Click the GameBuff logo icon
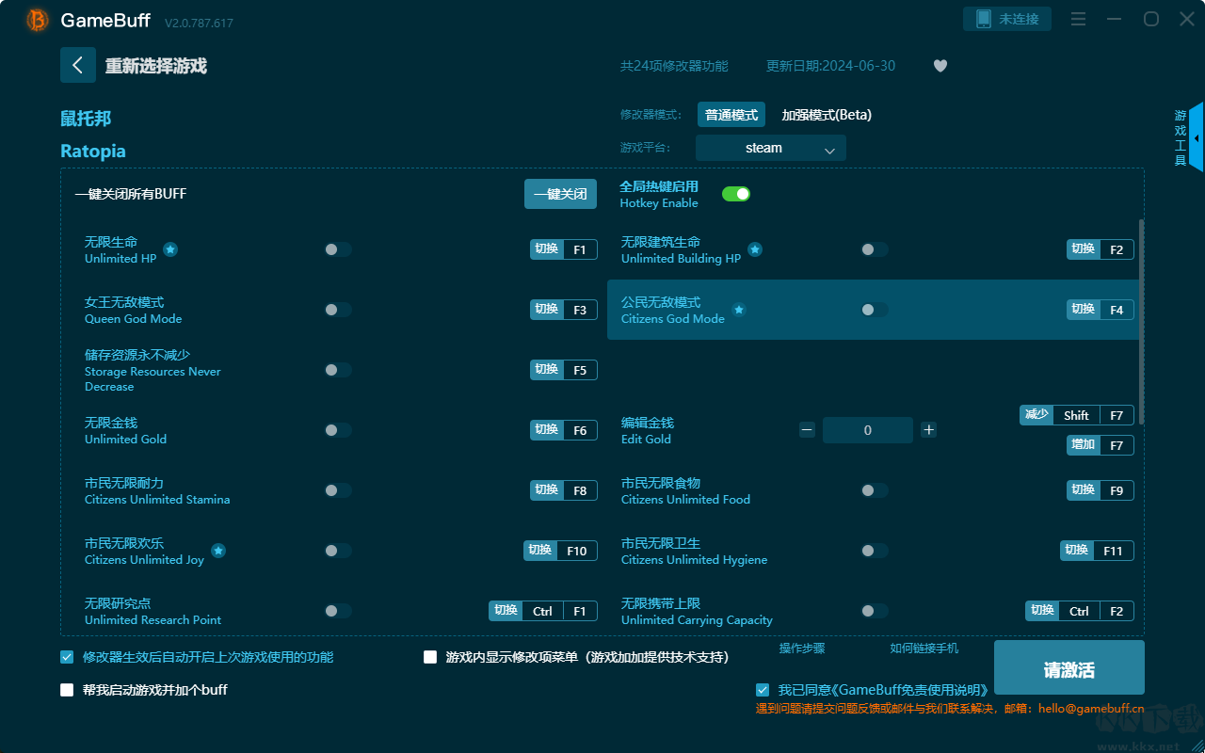Screen dimensions: 1205x753 pyautogui.click(x=38, y=20)
